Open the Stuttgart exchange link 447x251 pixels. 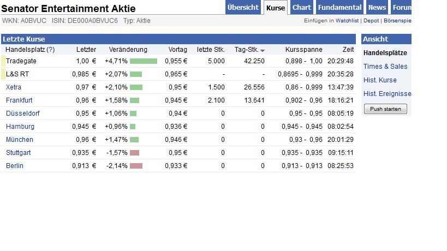click(18, 153)
